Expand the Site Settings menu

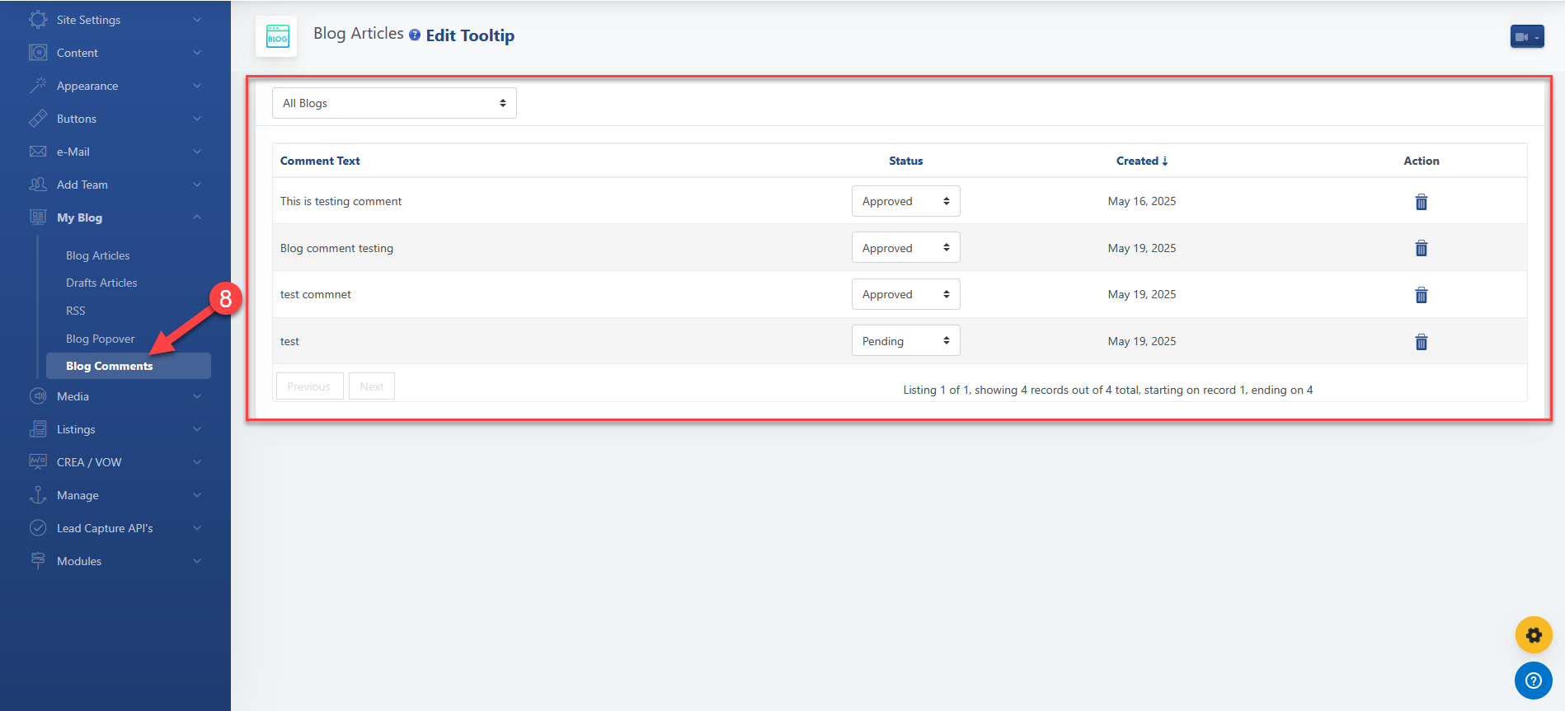tap(115, 20)
